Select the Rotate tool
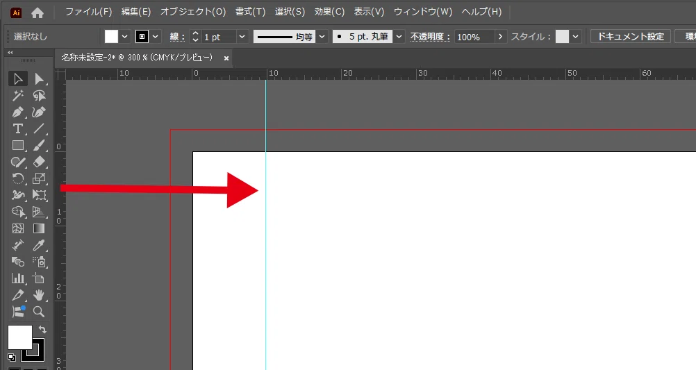Screen dimensions: 696x370 coord(18,179)
